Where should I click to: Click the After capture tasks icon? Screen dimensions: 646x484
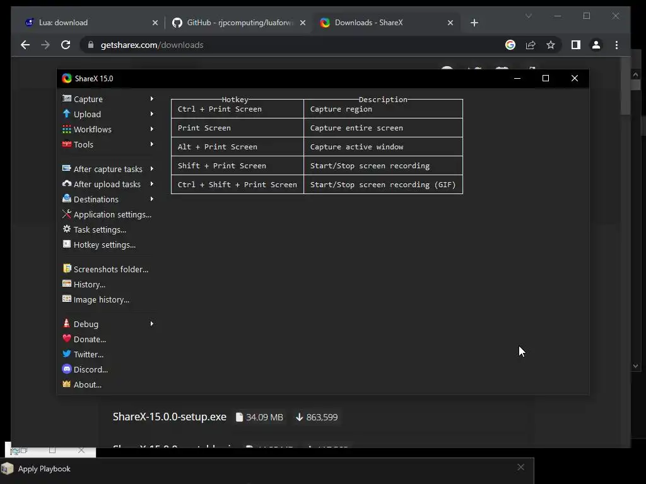coord(67,168)
